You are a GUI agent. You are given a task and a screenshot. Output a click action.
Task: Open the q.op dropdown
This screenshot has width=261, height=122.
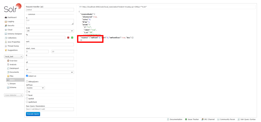pyautogui.click(x=50, y=31)
